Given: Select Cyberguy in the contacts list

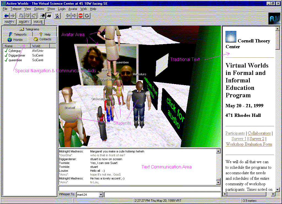Looking at the screenshot, I should pyautogui.click(x=15, y=51).
